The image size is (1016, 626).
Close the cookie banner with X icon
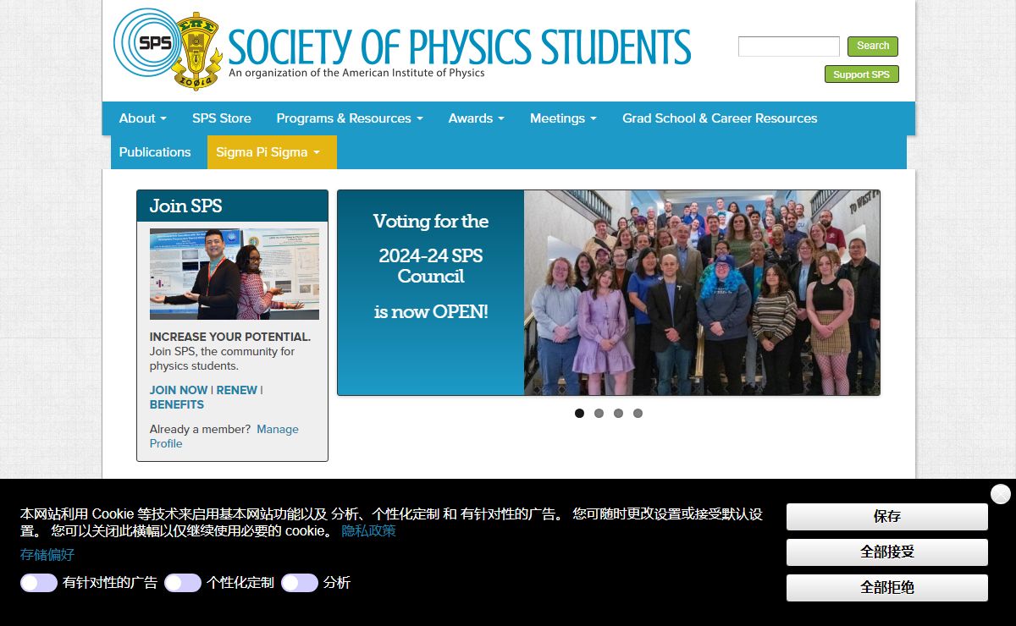click(1001, 494)
